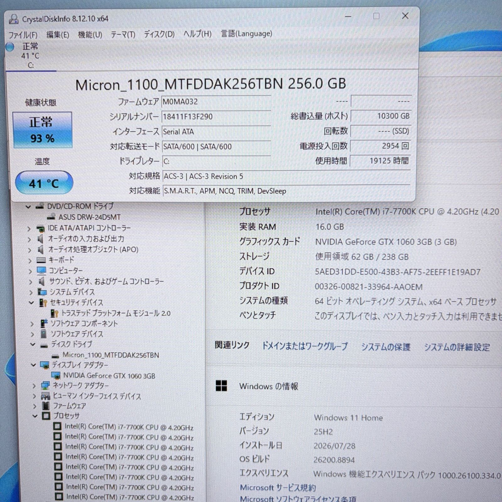This screenshot has width=502, height=502.
Task: Expand the ソフトウェア コンポーネント node
Action: pos(32,324)
